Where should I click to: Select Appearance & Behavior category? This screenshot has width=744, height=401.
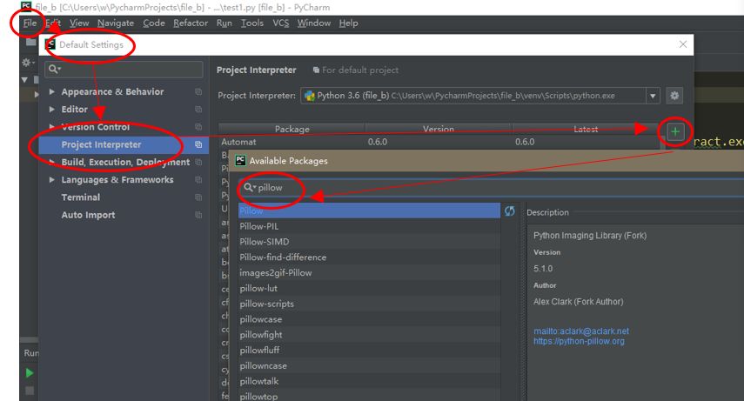(112, 91)
